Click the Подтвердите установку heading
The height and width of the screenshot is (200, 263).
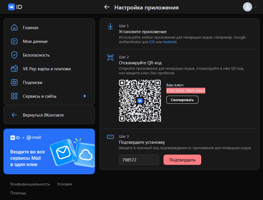pos(142,142)
